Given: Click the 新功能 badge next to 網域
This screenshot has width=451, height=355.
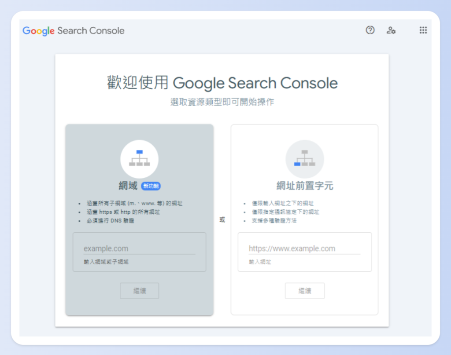Looking at the screenshot, I should (151, 186).
